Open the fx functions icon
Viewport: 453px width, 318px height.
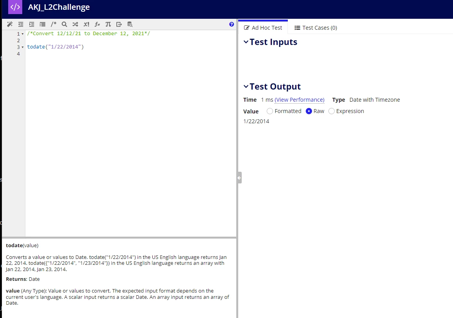click(x=97, y=24)
